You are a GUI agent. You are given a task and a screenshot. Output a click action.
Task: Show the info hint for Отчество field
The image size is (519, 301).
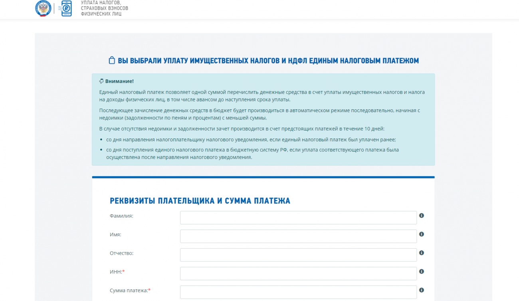(422, 253)
